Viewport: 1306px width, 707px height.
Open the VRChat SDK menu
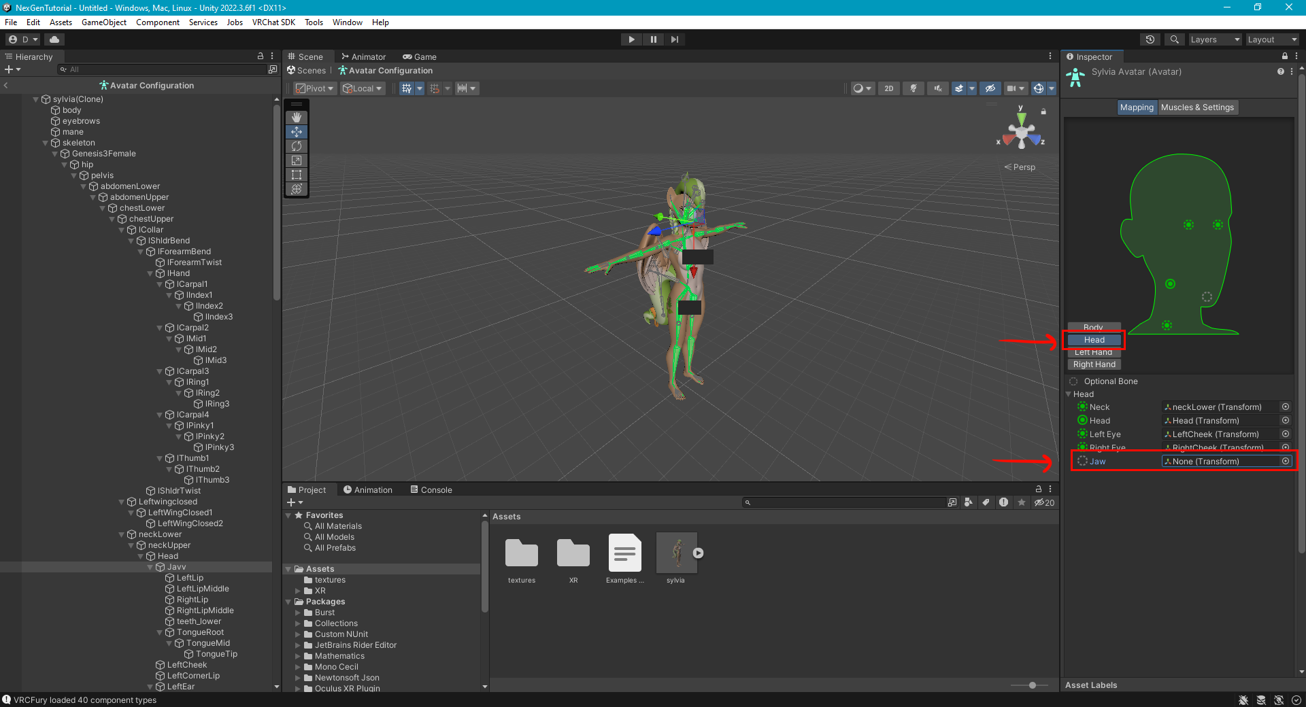tap(273, 22)
